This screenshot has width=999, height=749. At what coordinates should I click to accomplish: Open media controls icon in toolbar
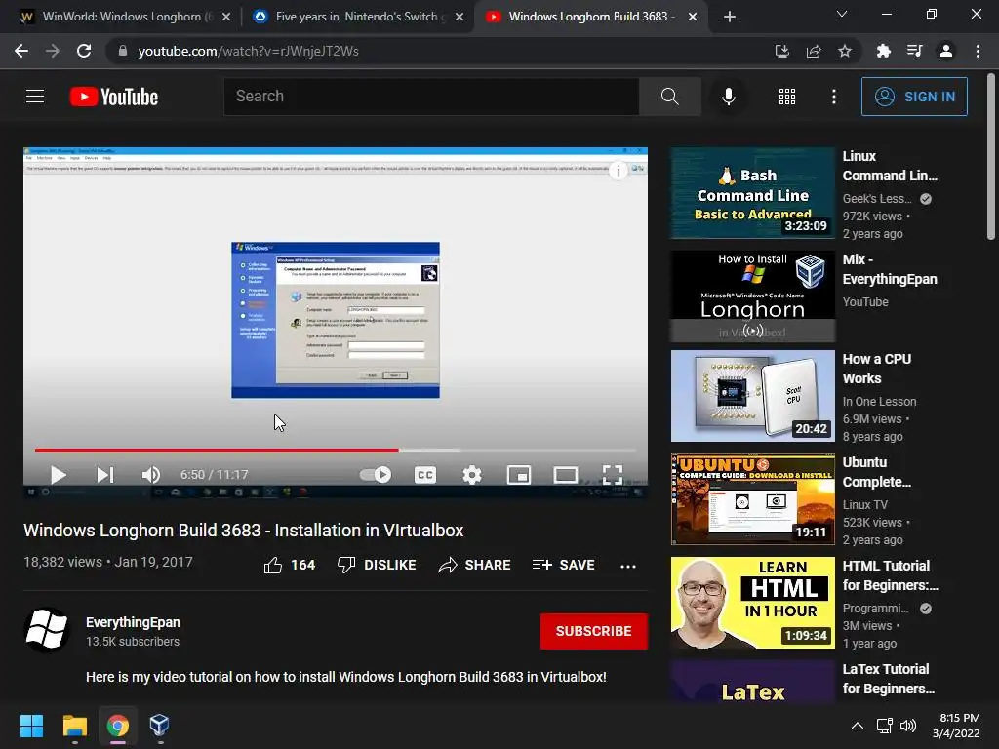pos(915,51)
